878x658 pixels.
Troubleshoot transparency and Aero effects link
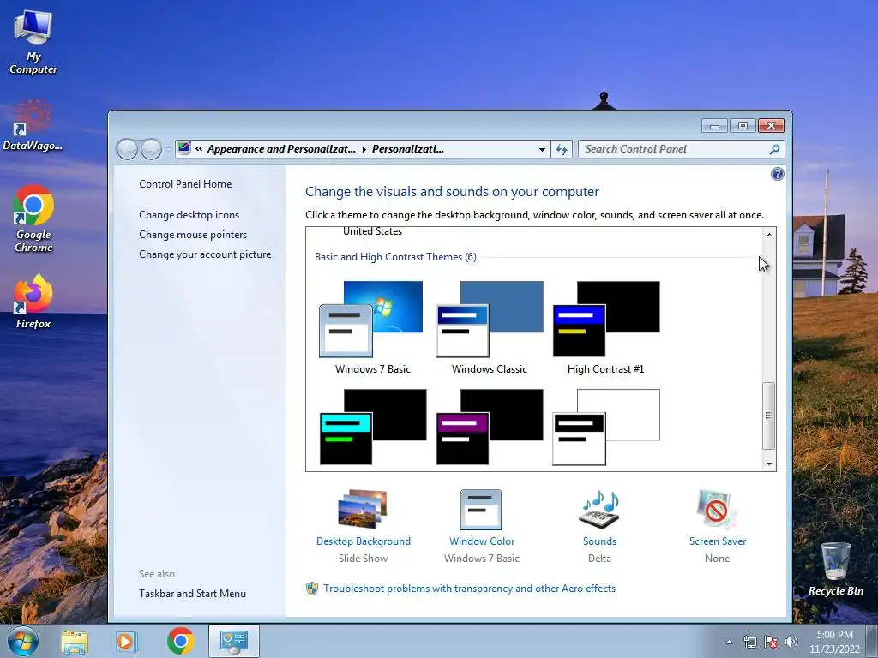click(x=469, y=589)
